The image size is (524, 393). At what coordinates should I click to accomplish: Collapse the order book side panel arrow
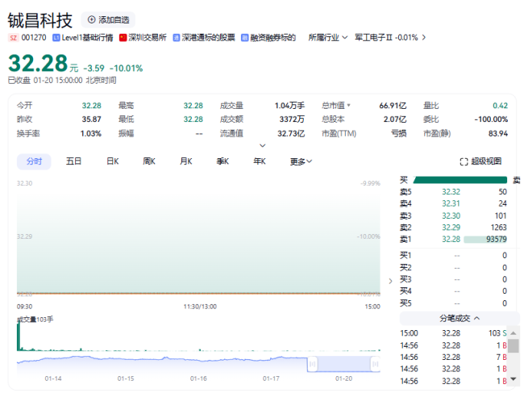pos(390,281)
